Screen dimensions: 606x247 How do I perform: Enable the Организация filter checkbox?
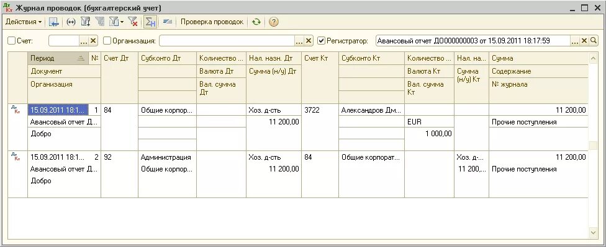coord(107,40)
